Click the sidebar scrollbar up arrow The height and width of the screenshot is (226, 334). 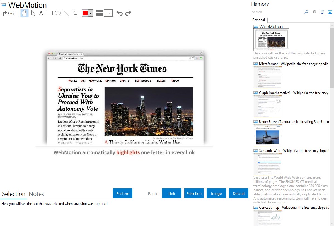pos(332,25)
